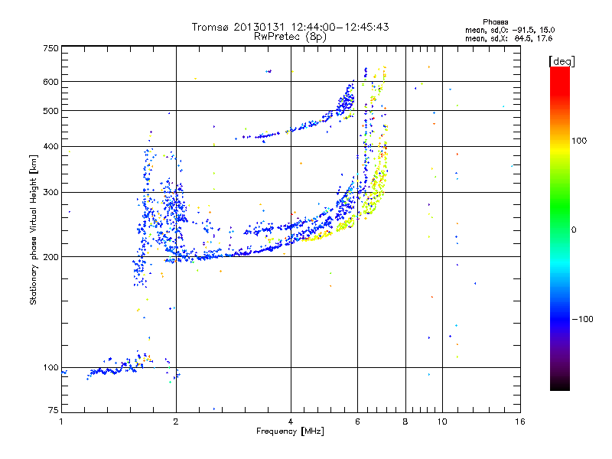
Task: Click the y-axis tick label "300"
Action: (50, 193)
